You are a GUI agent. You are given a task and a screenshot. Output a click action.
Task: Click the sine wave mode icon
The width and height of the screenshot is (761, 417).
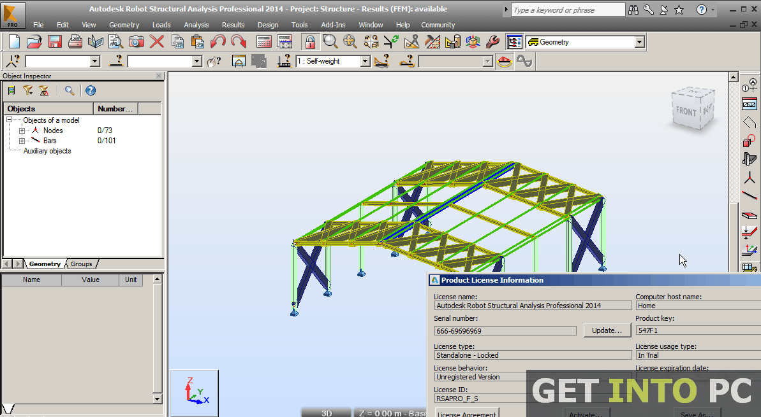[524, 62]
